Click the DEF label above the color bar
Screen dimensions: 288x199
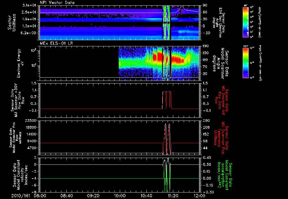[x=246, y=46]
